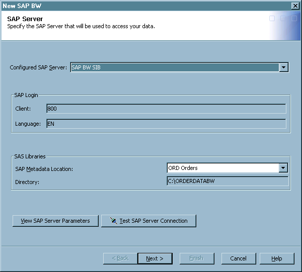Viewport: 302px width, 272px height.
Task: Open Help for this wizard
Action: (x=277, y=258)
